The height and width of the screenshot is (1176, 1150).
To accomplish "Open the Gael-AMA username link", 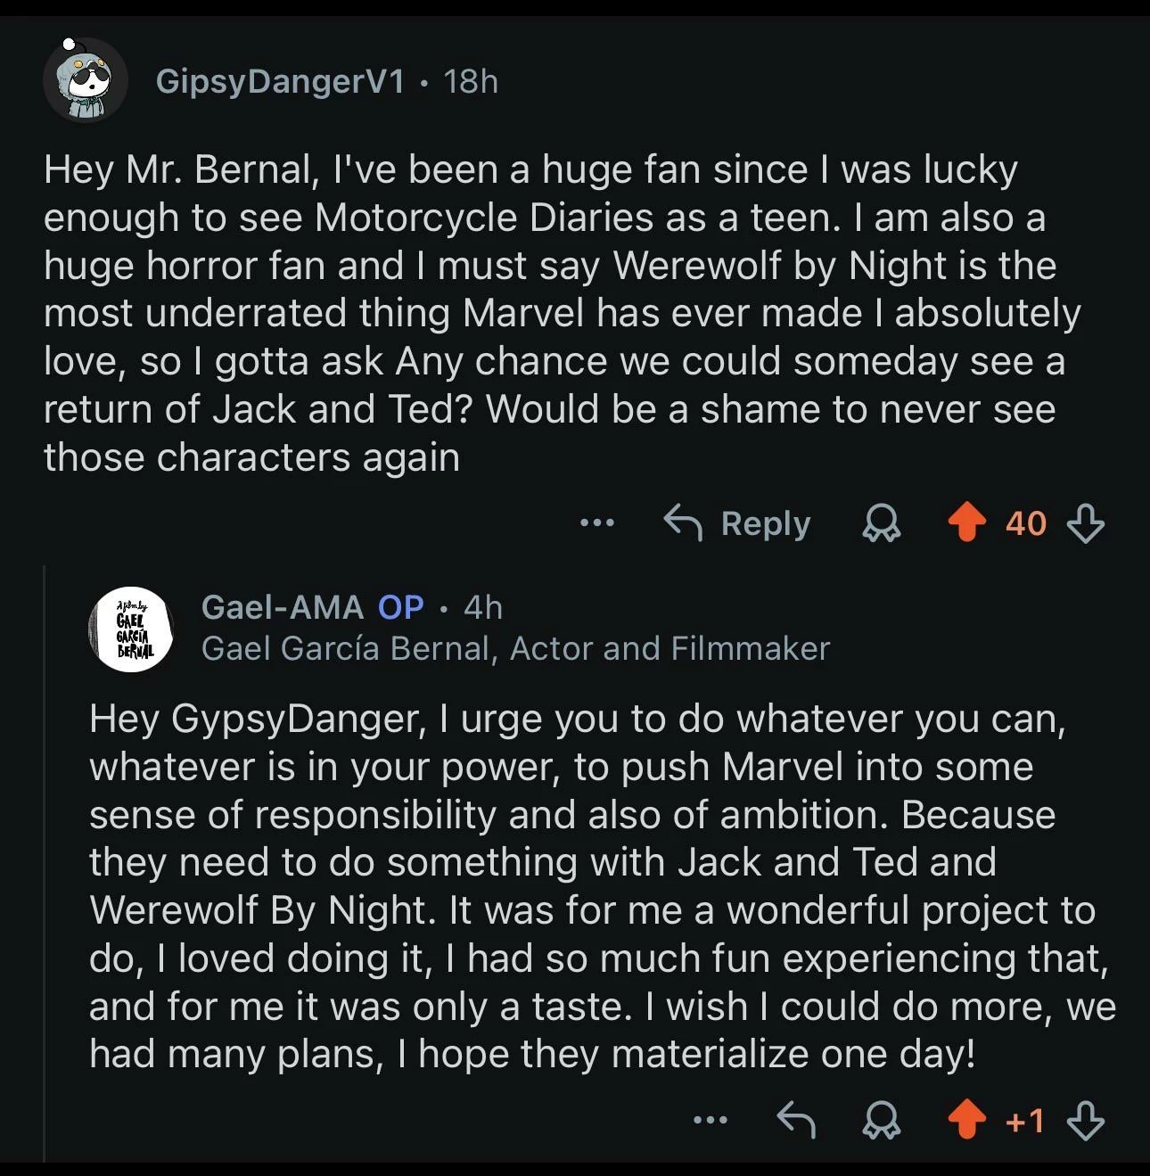I will [282, 607].
